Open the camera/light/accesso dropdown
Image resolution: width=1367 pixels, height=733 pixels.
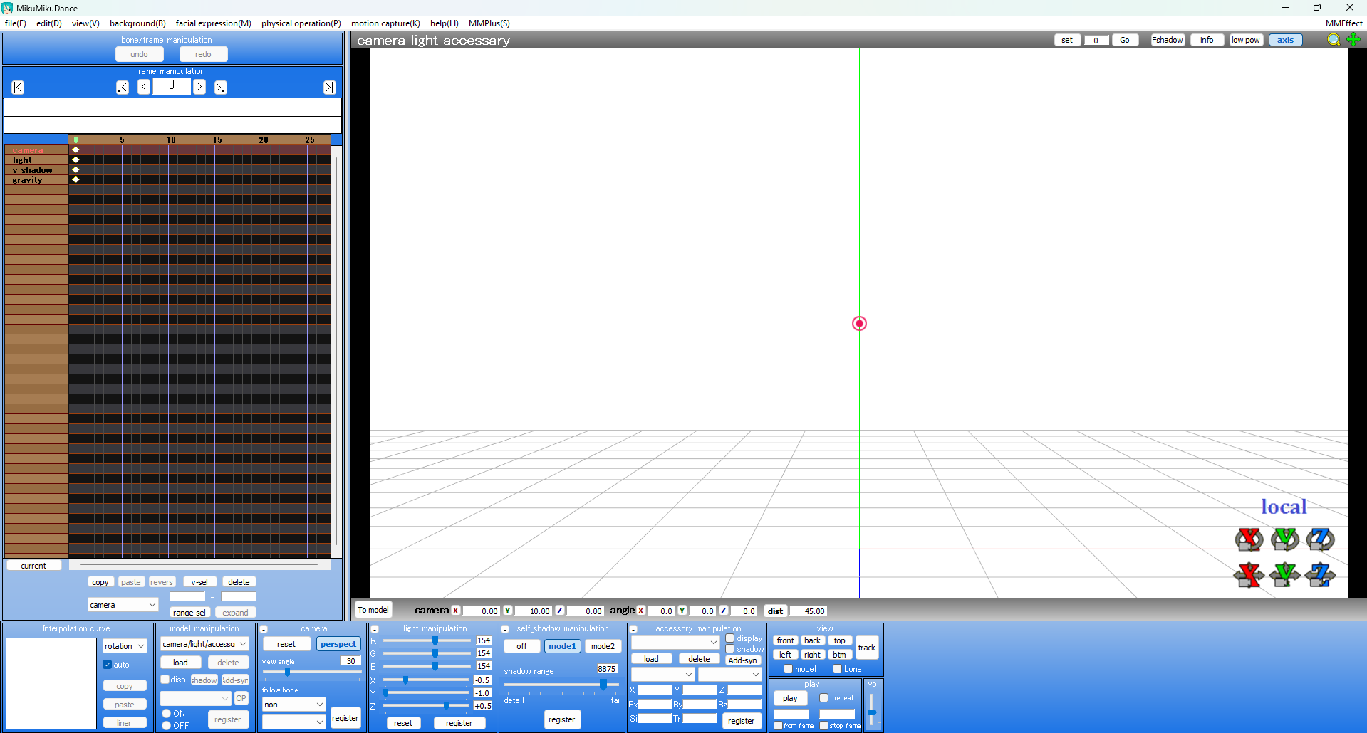204,643
